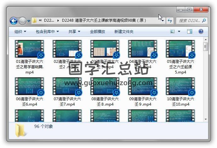Viewport: 217px width, 148px height.
Task: Click the search magnifier icon
Action: point(203,21)
